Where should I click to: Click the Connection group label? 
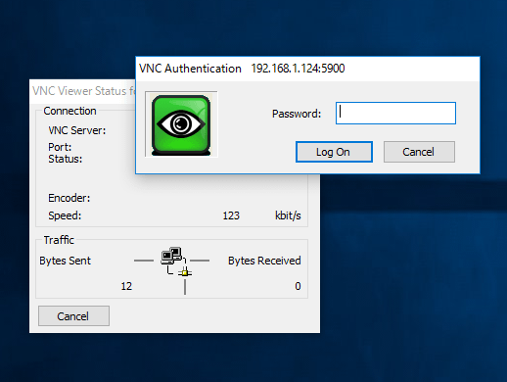(x=69, y=111)
